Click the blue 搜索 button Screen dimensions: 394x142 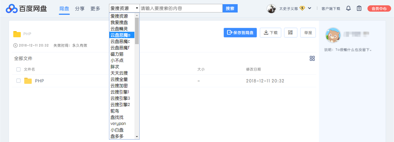(230, 8)
